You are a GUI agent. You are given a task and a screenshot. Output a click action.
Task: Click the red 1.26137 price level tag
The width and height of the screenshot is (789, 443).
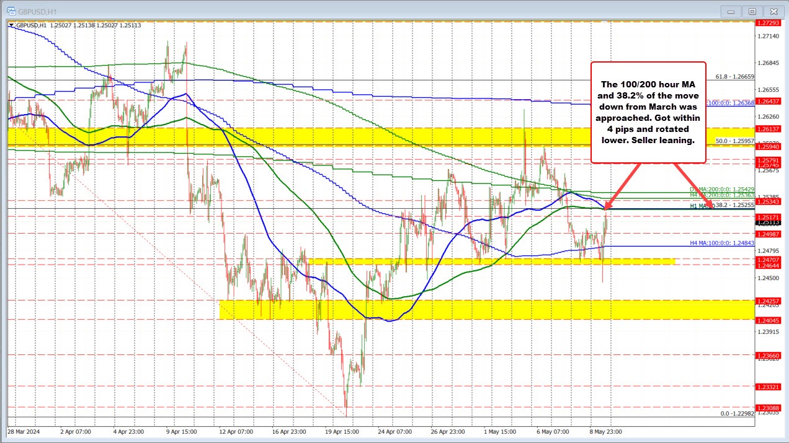768,129
